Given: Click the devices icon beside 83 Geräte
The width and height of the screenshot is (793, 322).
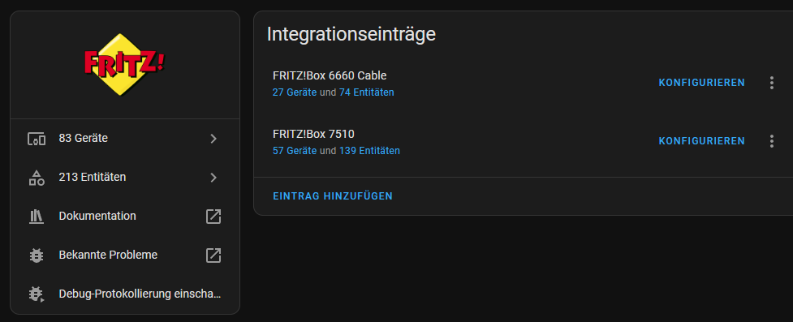Looking at the screenshot, I should click(37, 139).
